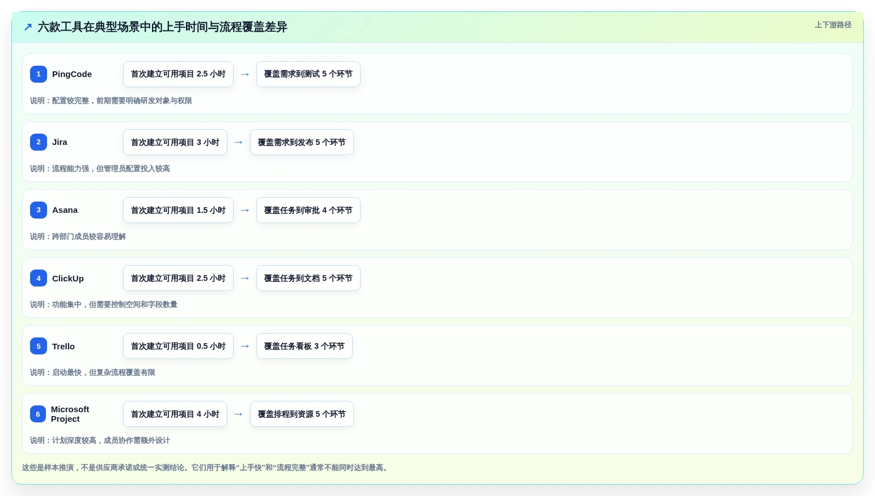Click the 覆盖任务看板 3 个环节 chip

tap(305, 346)
